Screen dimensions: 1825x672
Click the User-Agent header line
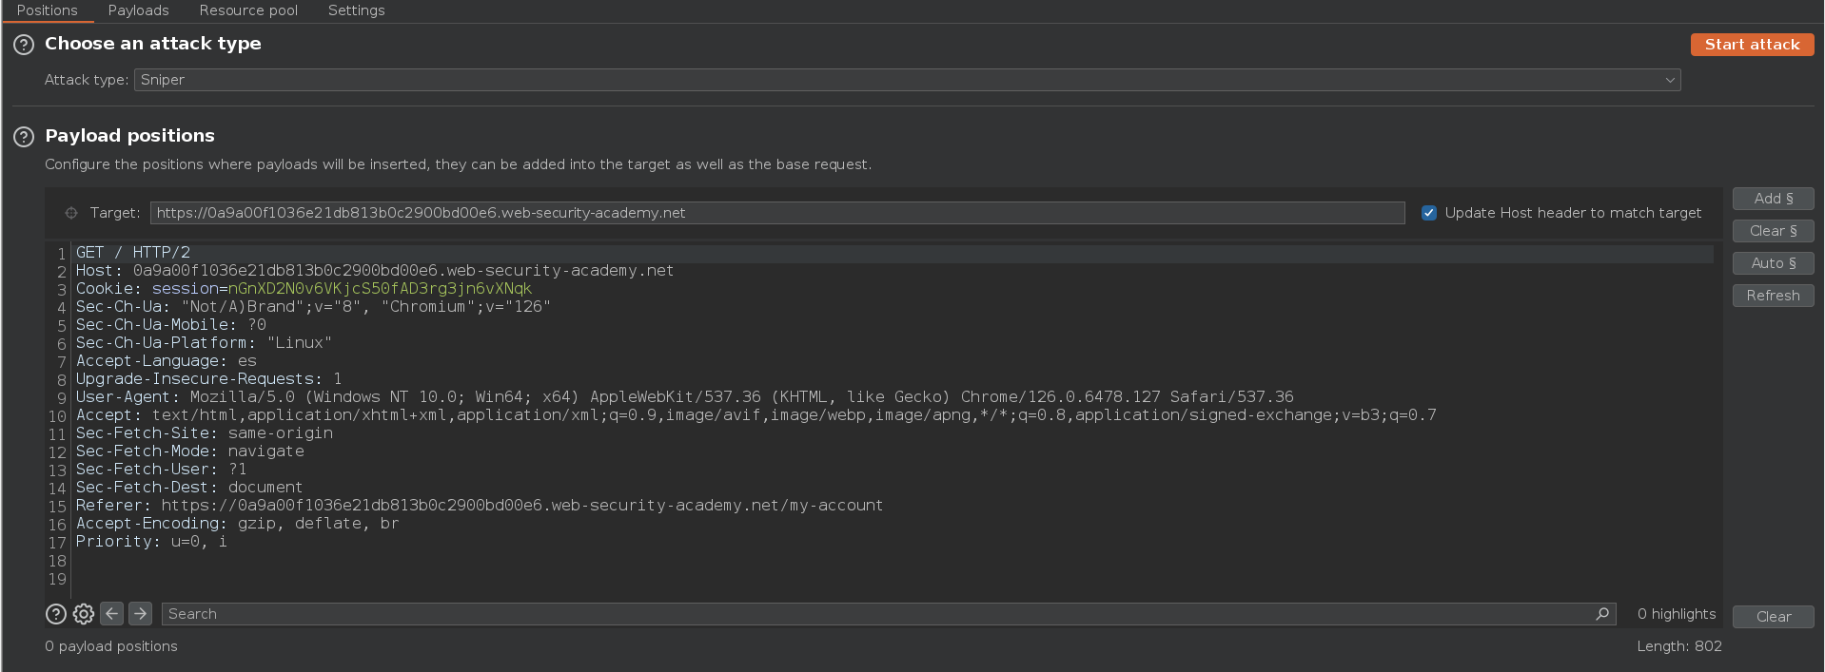(x=685, y=397)
